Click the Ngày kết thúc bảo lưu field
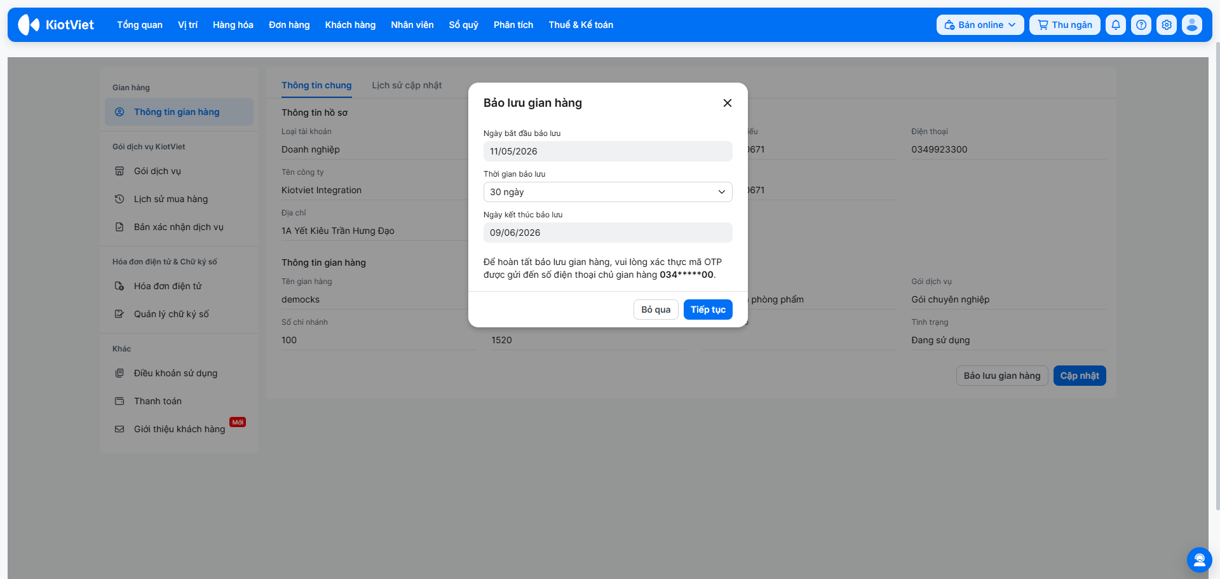The image size is (1220, 579). 607,233
